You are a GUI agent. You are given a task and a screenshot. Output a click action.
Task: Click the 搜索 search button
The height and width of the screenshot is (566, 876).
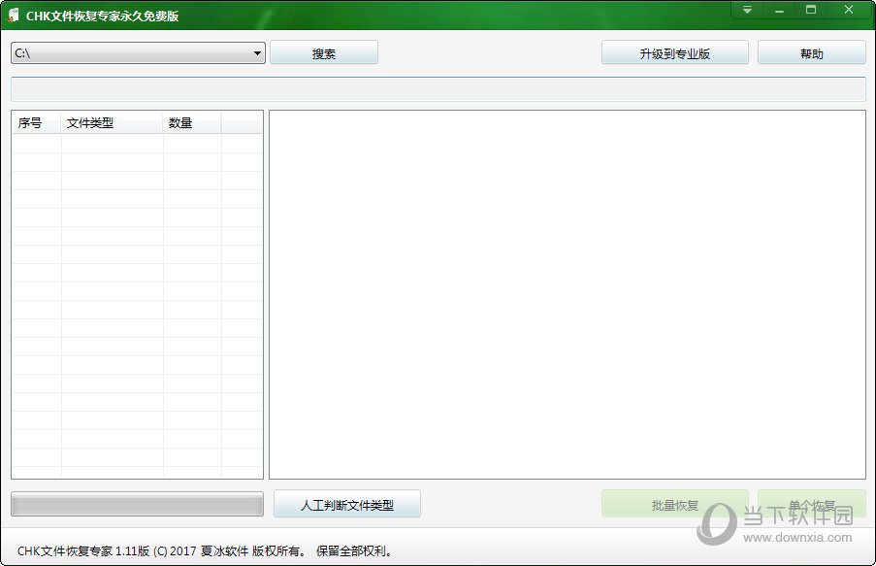coord(323,53)
